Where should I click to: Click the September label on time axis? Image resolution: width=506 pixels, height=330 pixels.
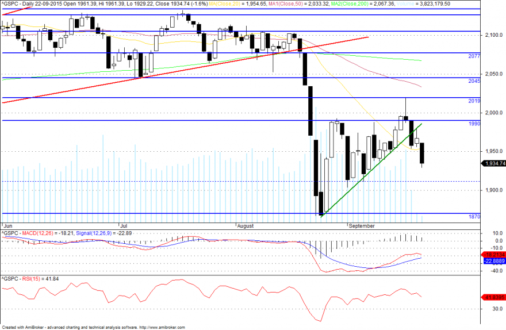(362, 226)
